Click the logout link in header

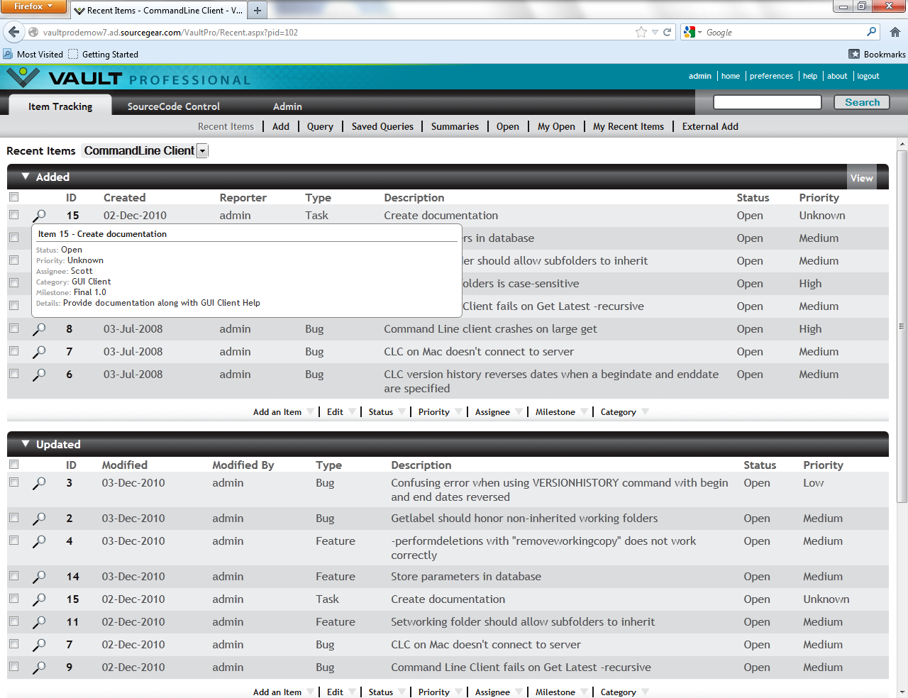868,76
